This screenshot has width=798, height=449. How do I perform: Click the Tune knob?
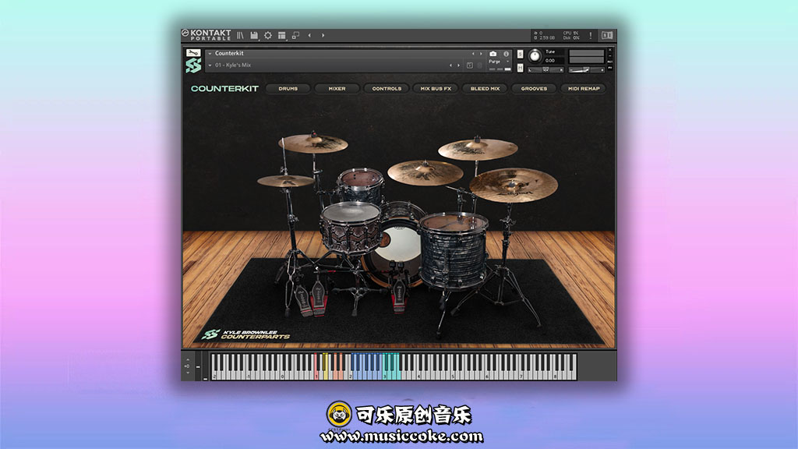tap(535, 56)
